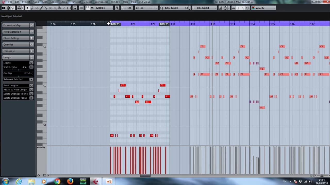Image resolution: width=330 pixels, height=185 pixels.
Task: Select the Line tool
Action: [64, 8]
